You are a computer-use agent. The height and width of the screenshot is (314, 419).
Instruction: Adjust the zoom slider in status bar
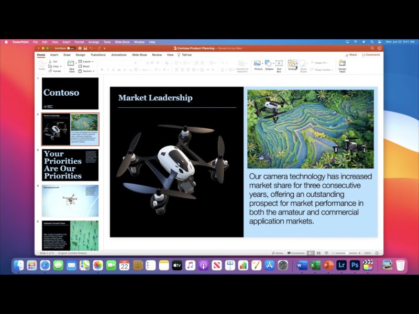346,253
